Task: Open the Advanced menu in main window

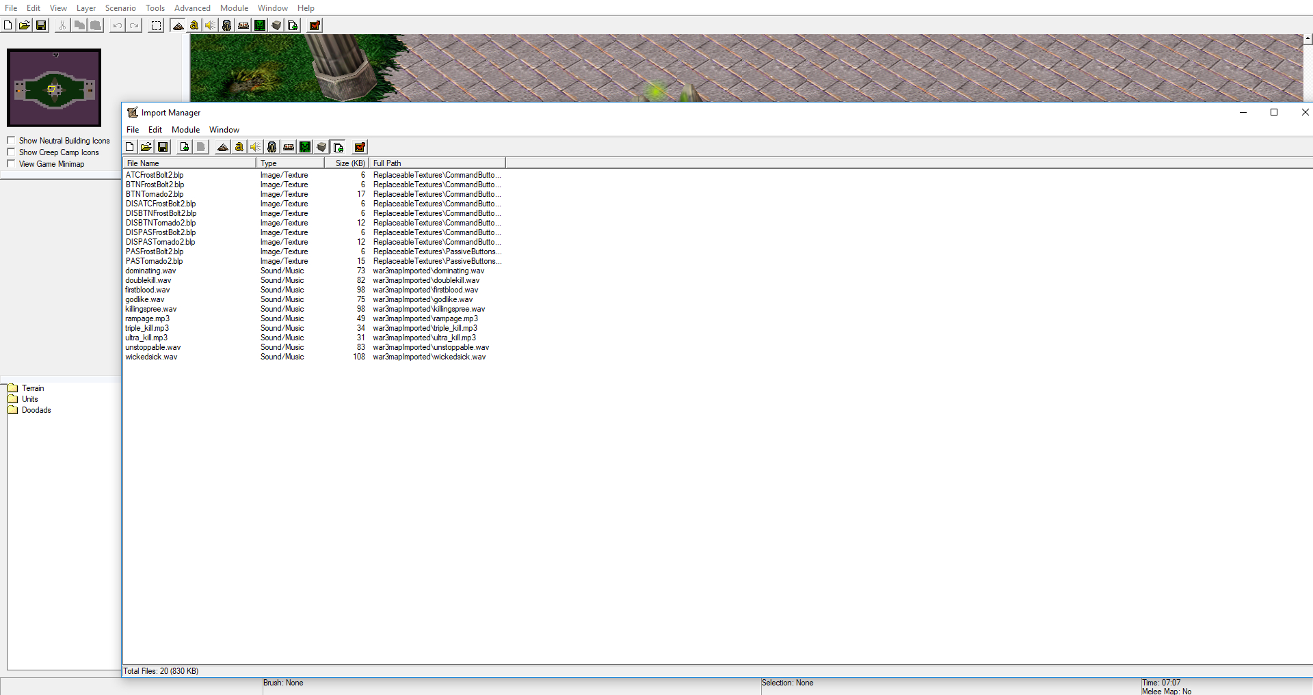Action: pos(192,8)
